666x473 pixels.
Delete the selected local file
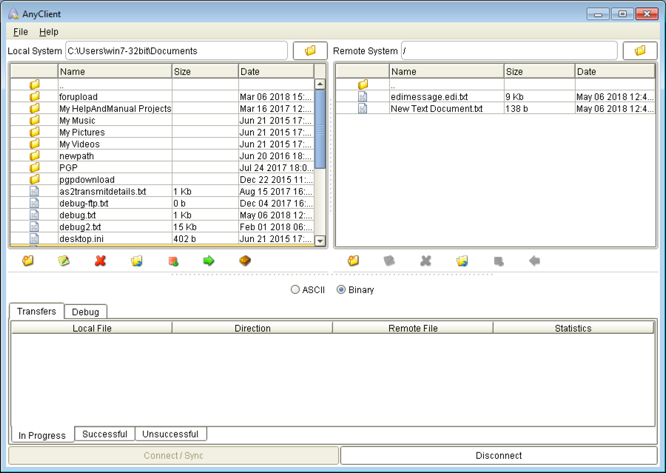pos(100,261)
